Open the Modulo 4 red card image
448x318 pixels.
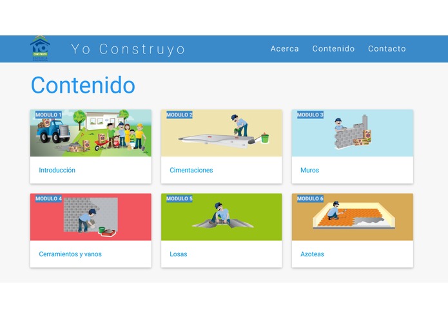[x=91, y=217]
